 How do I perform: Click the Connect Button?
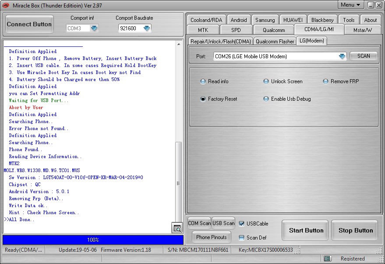[29, 24]
